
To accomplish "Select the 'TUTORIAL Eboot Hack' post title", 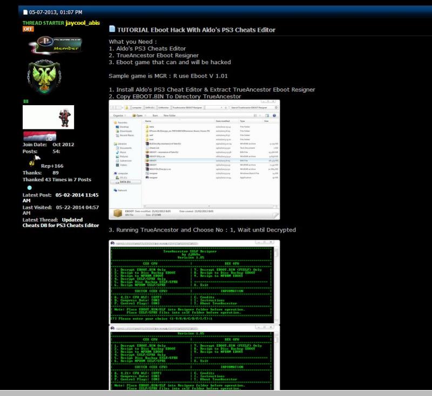I will [196, 30].
